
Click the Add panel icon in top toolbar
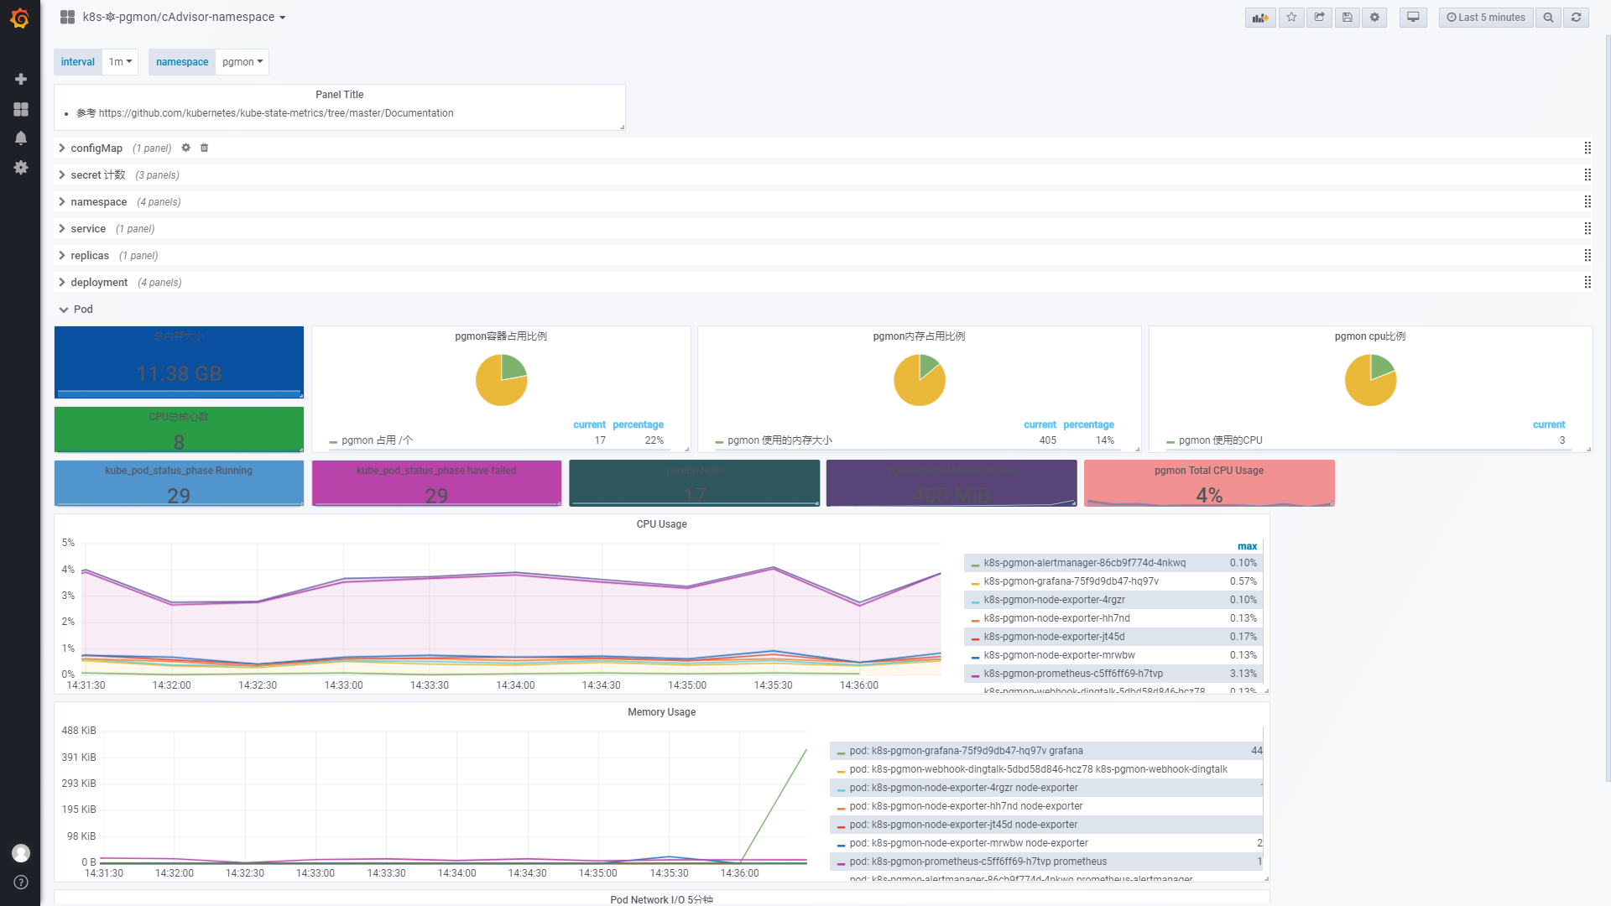(x=1259, y=18)
